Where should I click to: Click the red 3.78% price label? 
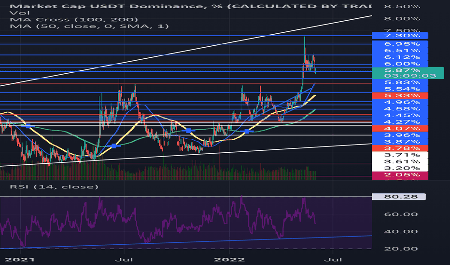point(400,148)
